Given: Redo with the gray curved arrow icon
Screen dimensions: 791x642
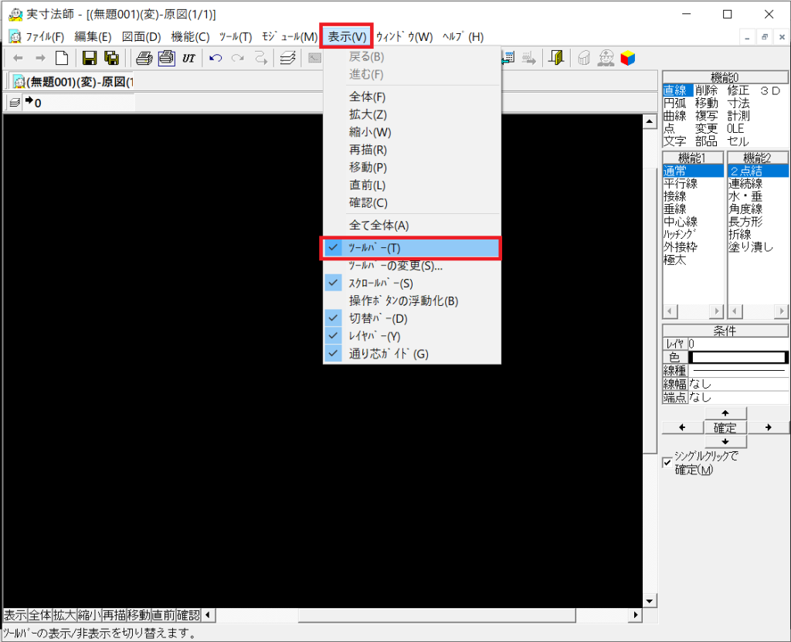Looking at the screenshot, I should coord(238,59).
